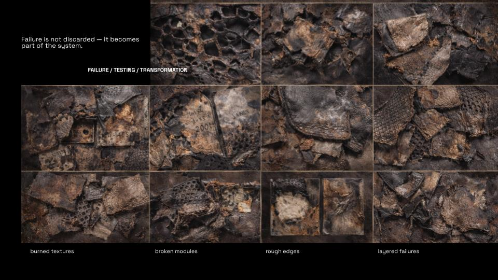Image resolution: width=498 pixels, height=280 pixels.
Task: Select the image with the engraved 2007 plaque
Action: coord(205,128)
